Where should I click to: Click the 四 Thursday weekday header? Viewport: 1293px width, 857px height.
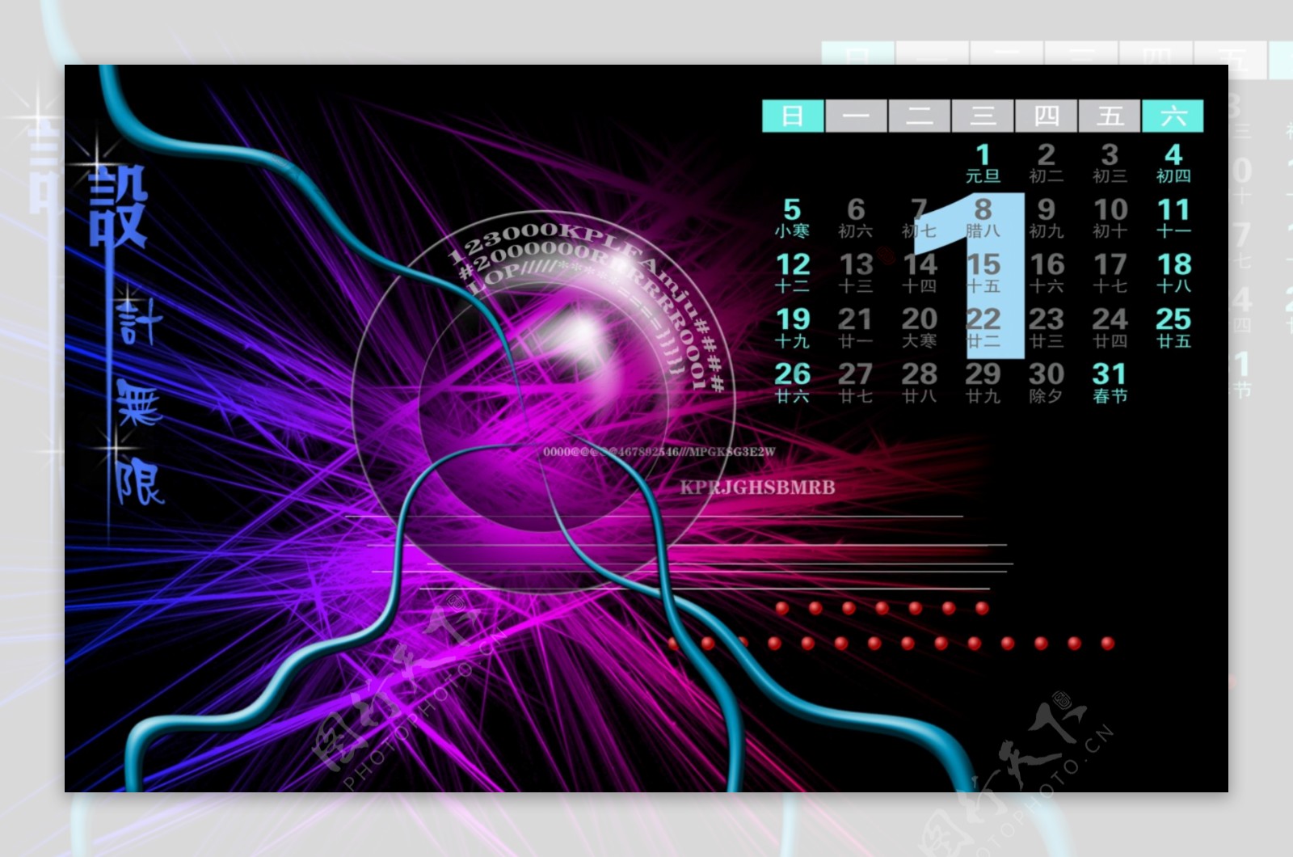(x=1046, y=116)
